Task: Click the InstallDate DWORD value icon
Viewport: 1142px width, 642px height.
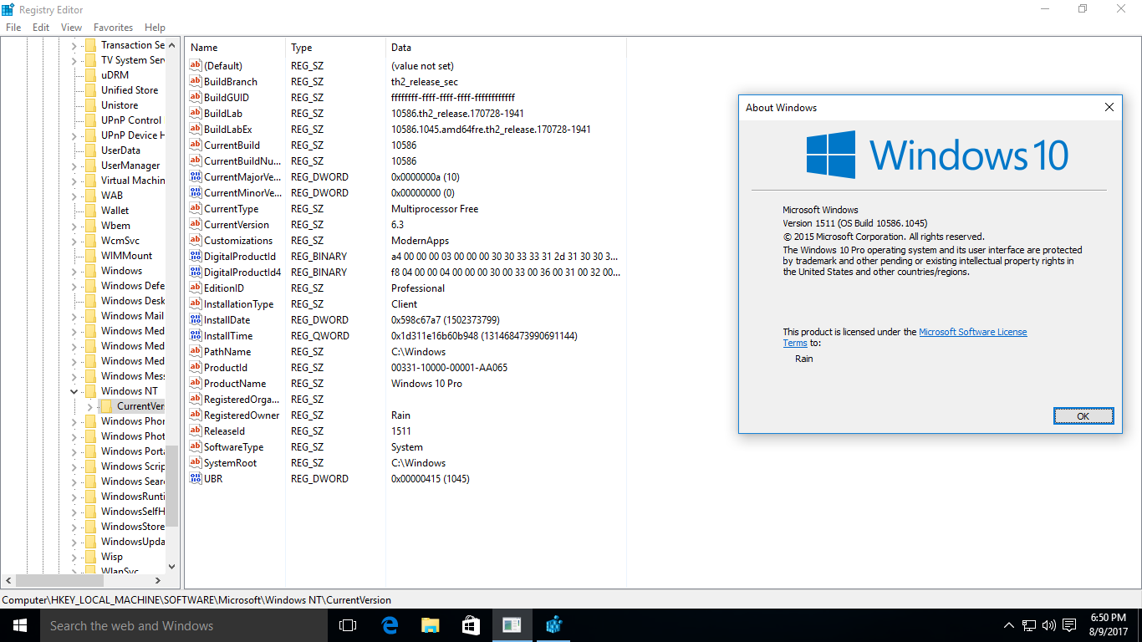Action: tap(196, 320)
